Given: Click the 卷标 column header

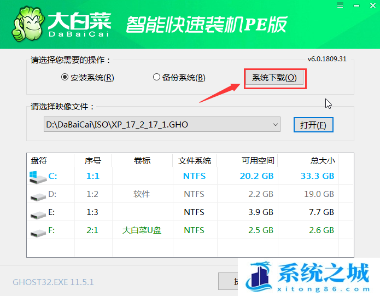Looking at the screenshot, I should coord(142,161).
